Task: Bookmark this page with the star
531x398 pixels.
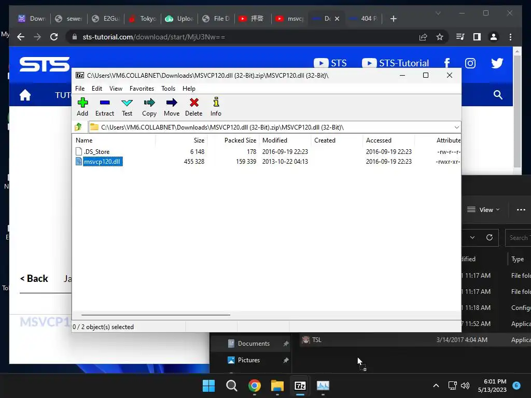Action: click(440, 37)
